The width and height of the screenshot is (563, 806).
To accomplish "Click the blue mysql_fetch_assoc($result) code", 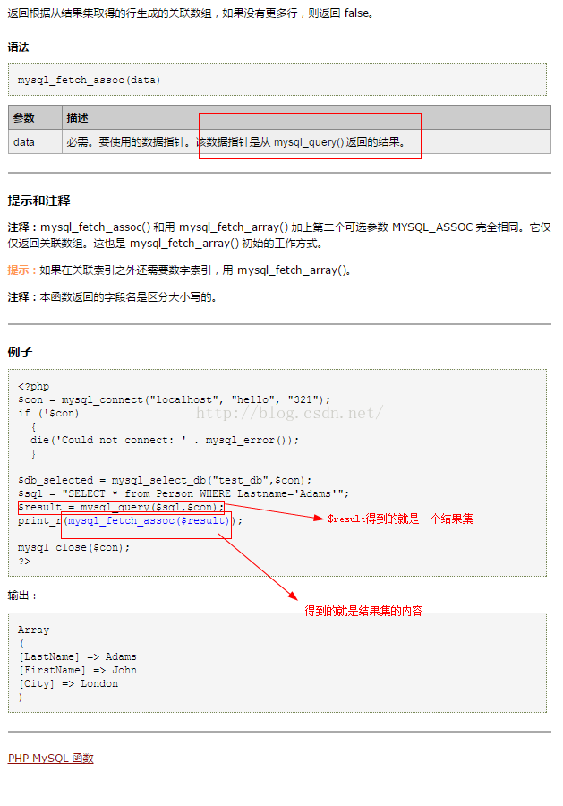I will tap(148, 520).
